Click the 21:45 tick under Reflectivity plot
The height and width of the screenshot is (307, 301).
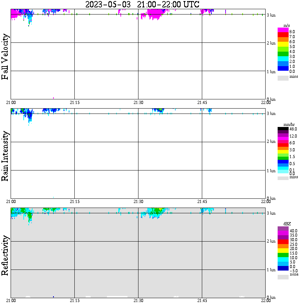(202, 301)
